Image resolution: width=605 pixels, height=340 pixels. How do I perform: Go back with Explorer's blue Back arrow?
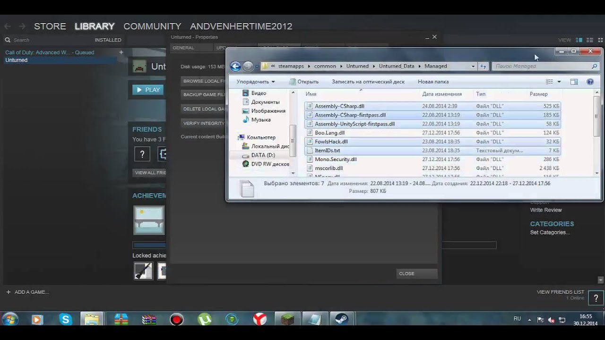[x=235, y=66]
